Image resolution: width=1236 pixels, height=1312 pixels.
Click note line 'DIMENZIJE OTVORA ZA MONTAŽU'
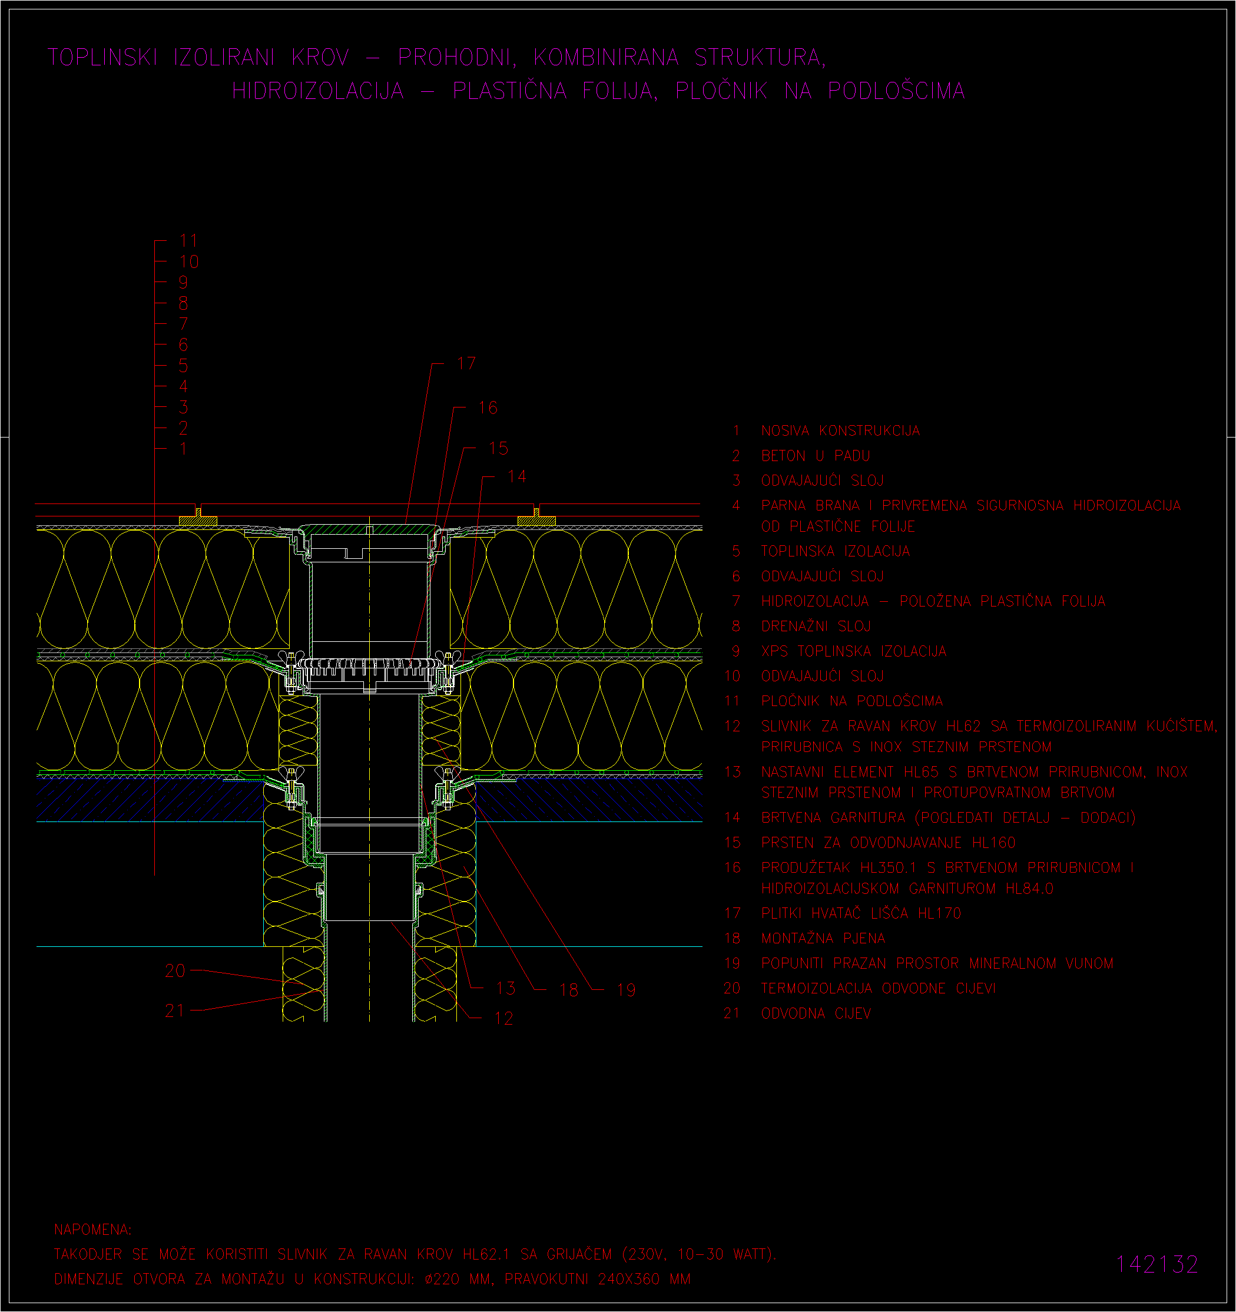click(x=169, y=1279)
